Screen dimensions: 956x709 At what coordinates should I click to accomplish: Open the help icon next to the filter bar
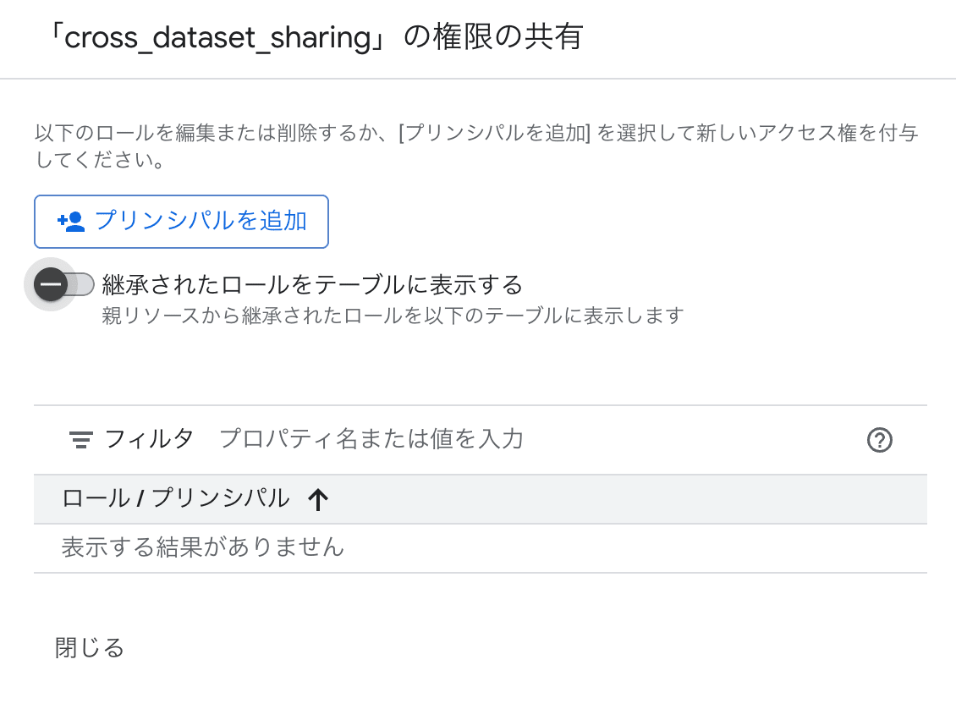[880, 440]
